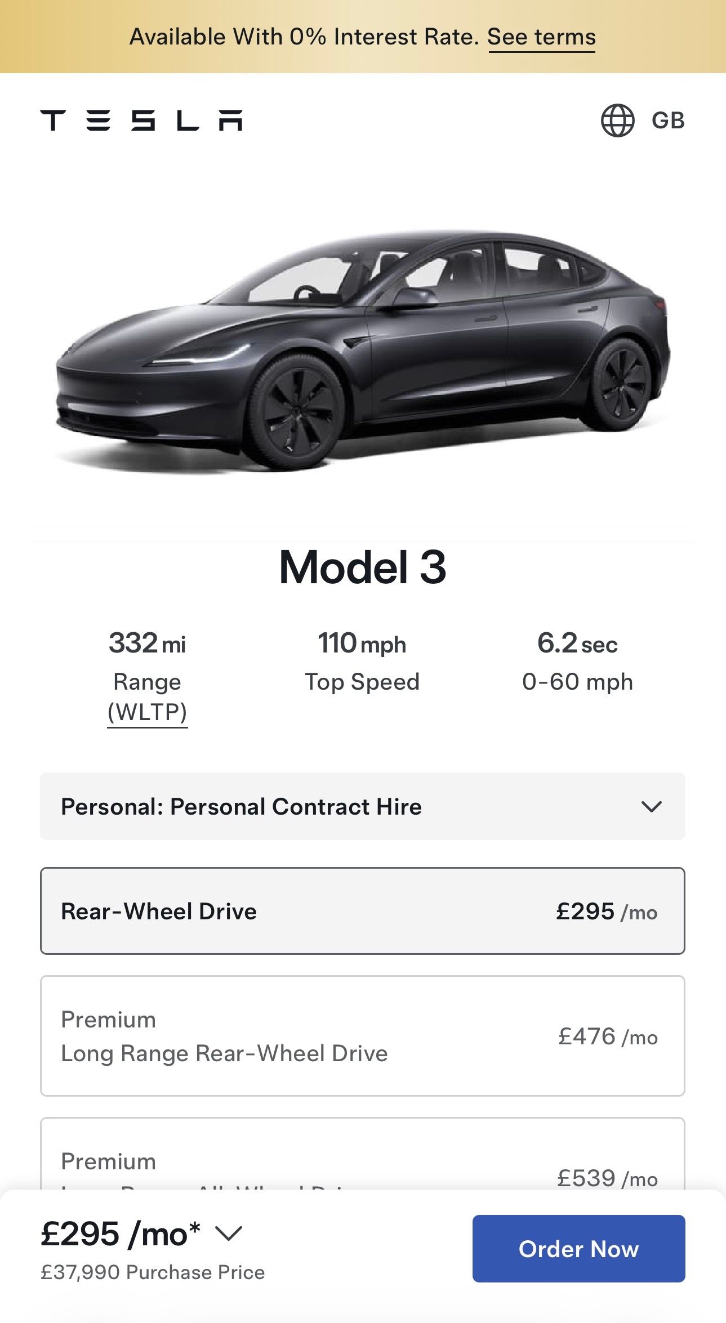Click the Model 3 heading

pos(363,567)
